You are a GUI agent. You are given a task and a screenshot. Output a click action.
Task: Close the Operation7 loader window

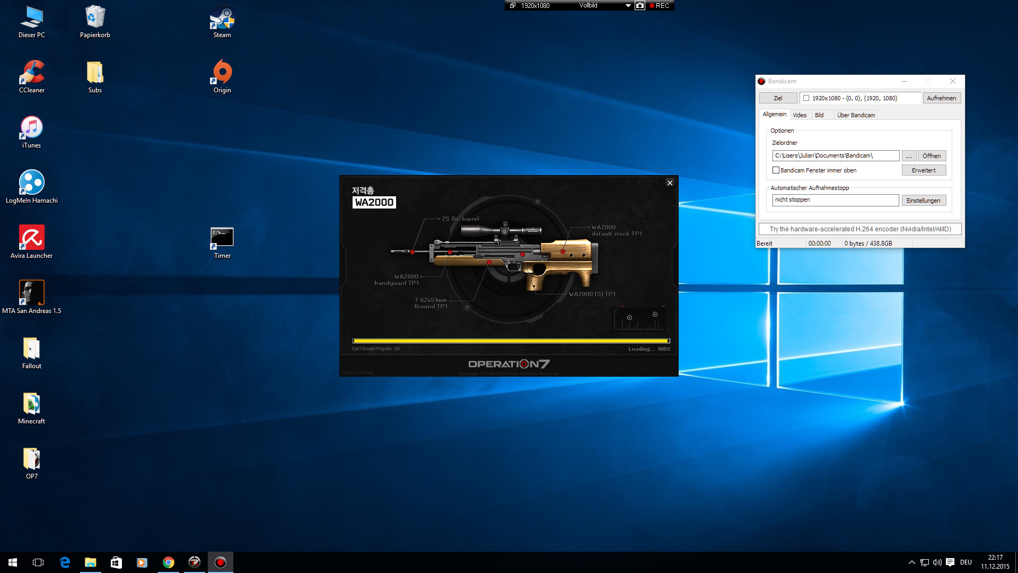point(670,183)
